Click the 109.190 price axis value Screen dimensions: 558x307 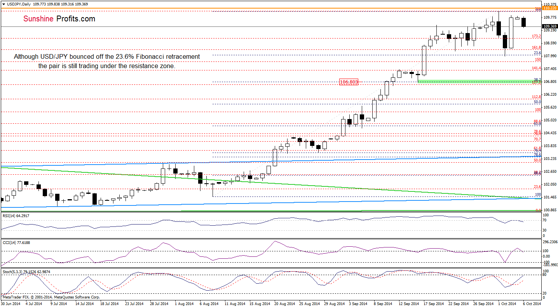(x=549, y=30)
